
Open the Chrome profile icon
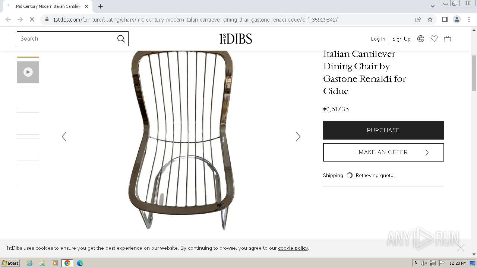click(457, 19)
